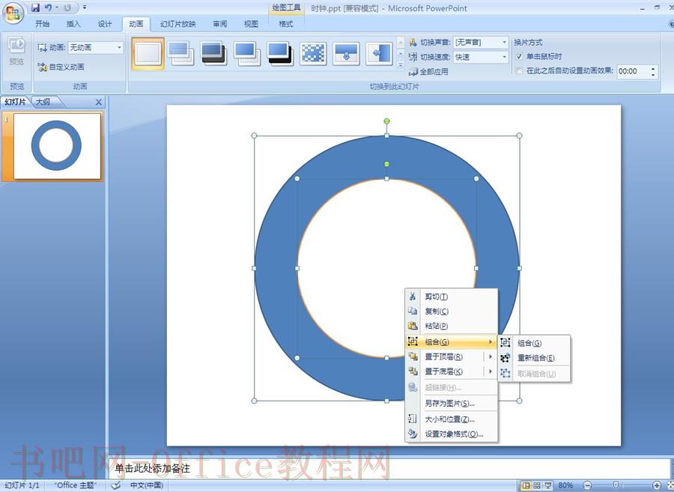The height and width of the screenshot is (492, 674).
Task: Click 重新组合(E) in the submenu
Action: coord(534,357)
